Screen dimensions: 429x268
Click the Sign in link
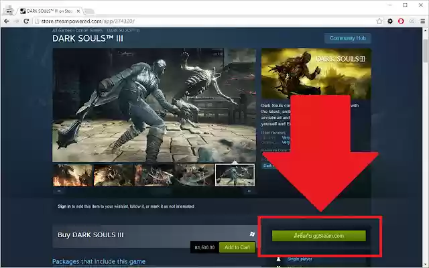tap(64, 206)
